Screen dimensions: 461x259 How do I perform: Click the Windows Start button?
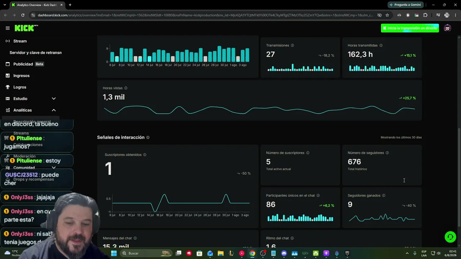[x=114, y=253]
